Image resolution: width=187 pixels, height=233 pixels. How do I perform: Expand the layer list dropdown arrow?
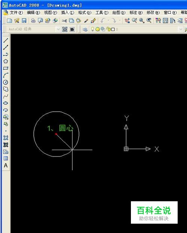point(181,29)
